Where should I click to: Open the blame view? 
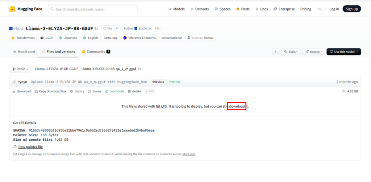(95, 91)
